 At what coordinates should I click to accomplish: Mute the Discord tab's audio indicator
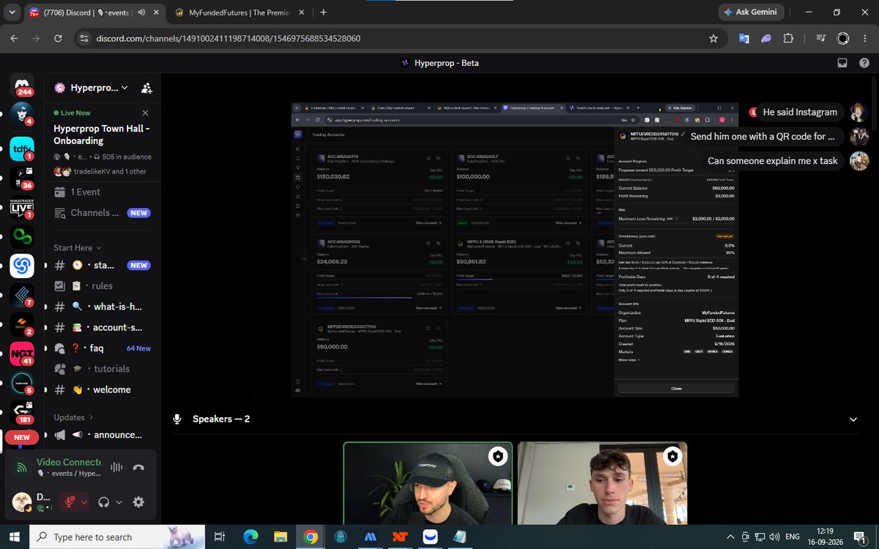[x=141, y=12]
